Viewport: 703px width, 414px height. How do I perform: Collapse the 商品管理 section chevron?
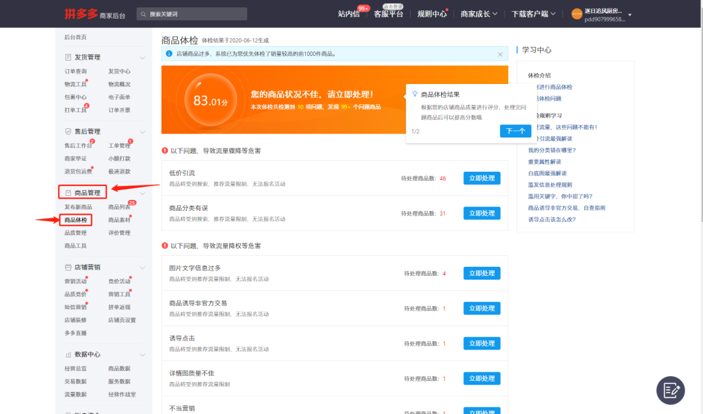coord(142,193)
